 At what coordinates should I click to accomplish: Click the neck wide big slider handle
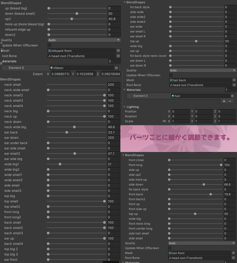(x=74, y=127)
